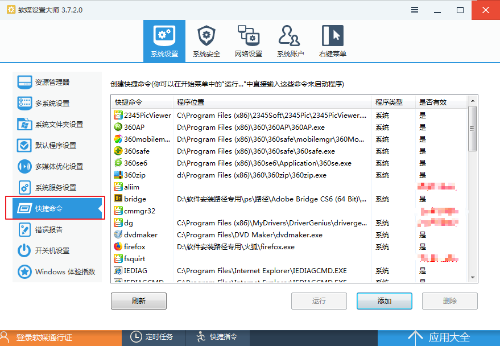Click the 360se6 browser icon

click(118, 163)
